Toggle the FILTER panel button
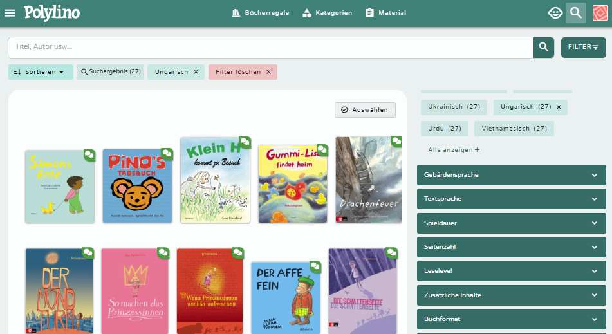612x334 pixels. tap(584, 47)
